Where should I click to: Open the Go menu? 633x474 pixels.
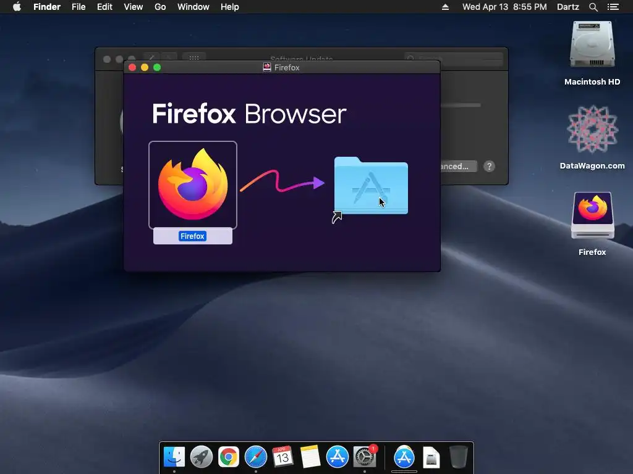[x=160, y=7]
